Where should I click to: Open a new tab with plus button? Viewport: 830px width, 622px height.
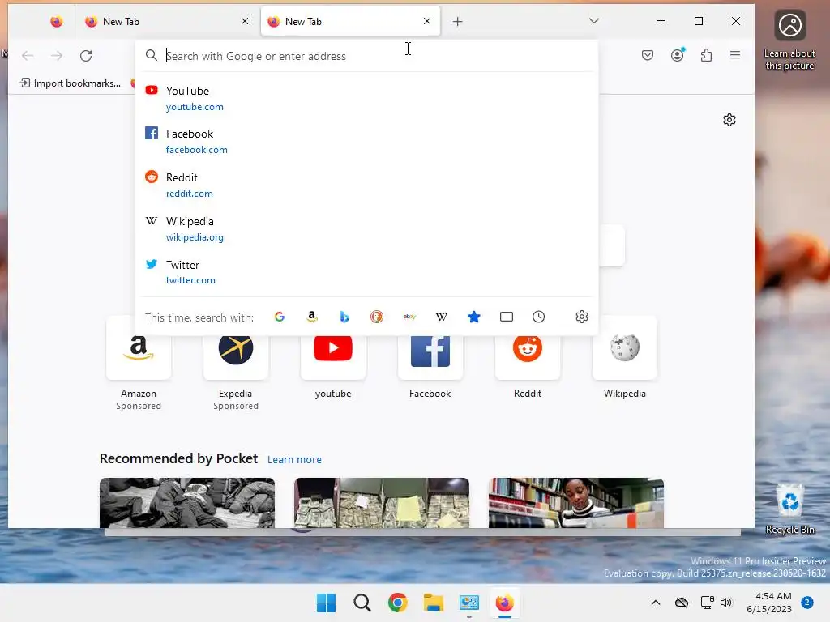tap(458, 22)
